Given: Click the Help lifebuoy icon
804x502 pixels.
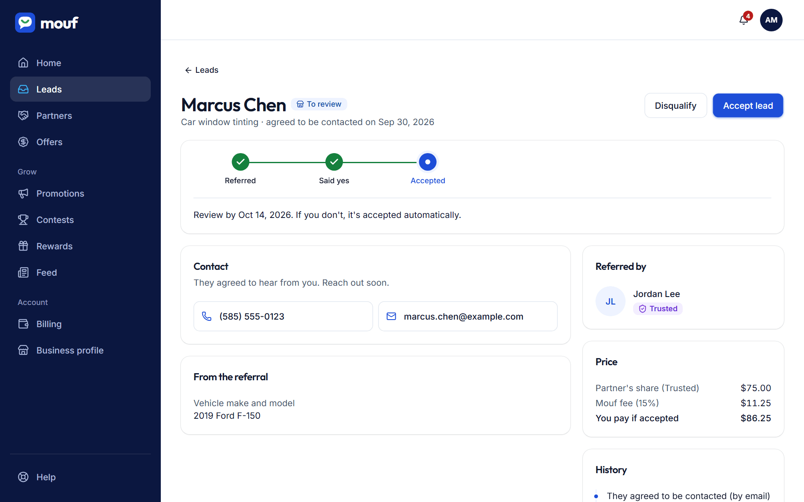Looking at the screenshot, I should pyautogui.click(x=23, y=477).
